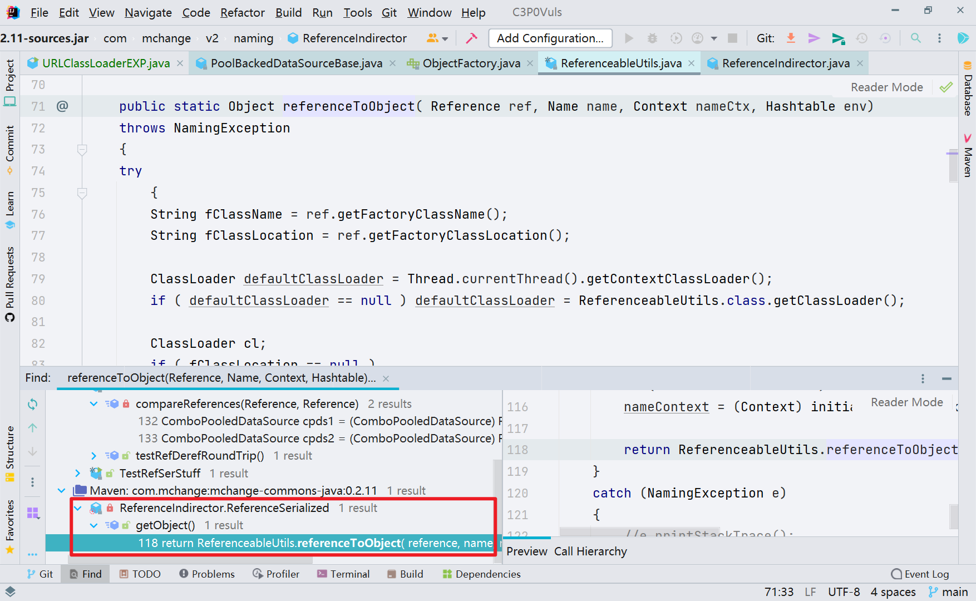Click the Stop process icon
The width and height of the screenshot is (976, 601).
(x=732, y=38)
